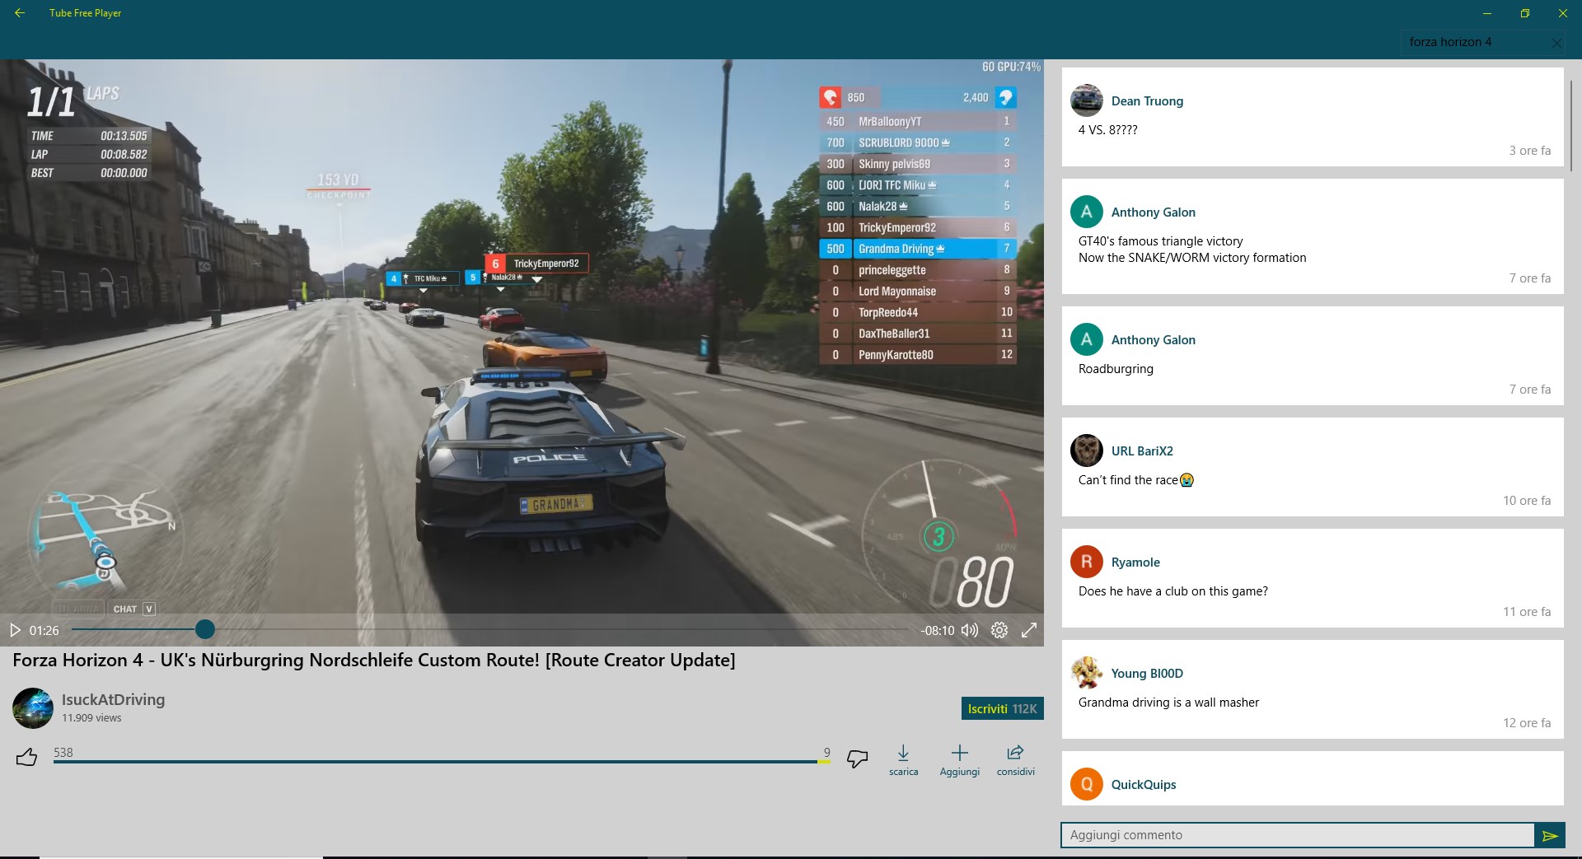
Task: Click 'Grandma driving is a wall masher'
Action: pyautogui.click(x=1168, y=703)
